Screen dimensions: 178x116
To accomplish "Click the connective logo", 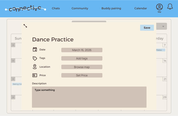I will click(25, 9).
